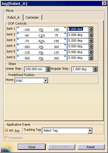Increase Joint 5 value with up arrow

(x=91, y=51)
